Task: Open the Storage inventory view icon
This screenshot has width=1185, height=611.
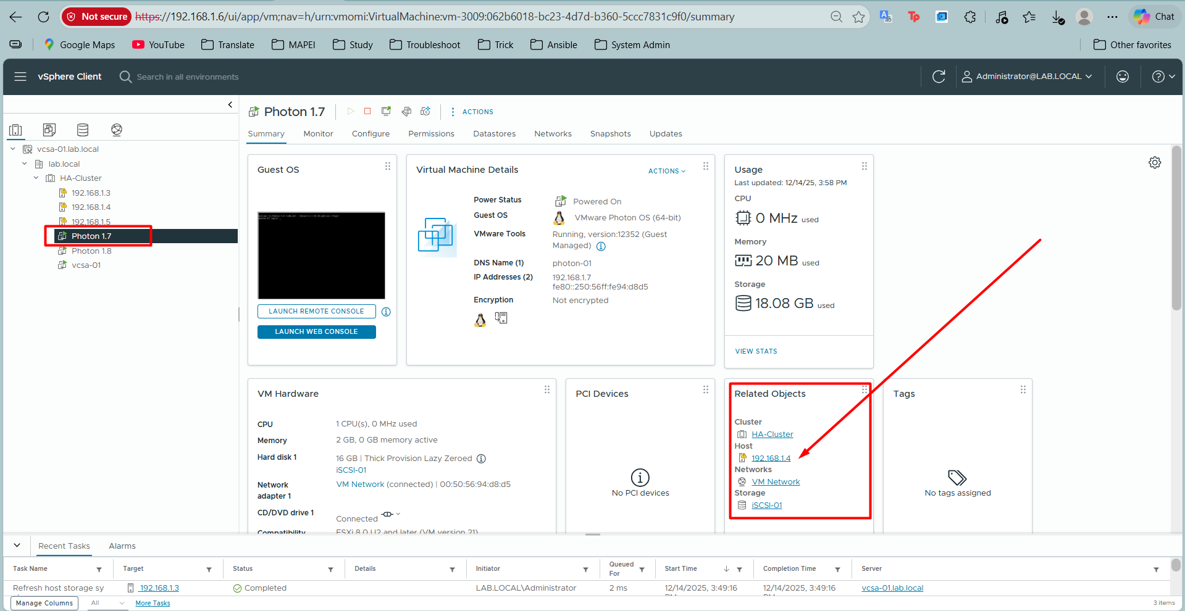Action: point(82,130)
